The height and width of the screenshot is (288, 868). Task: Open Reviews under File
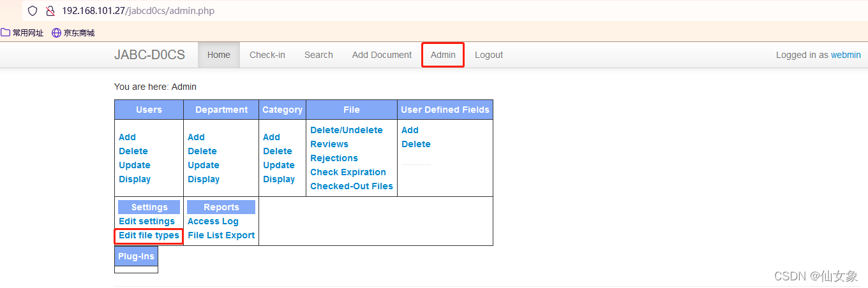pos(329,144)
